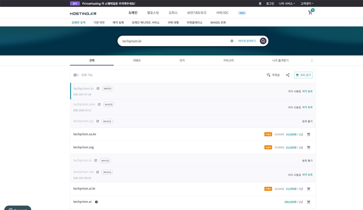Click the share icon in results toolbar

288,75
